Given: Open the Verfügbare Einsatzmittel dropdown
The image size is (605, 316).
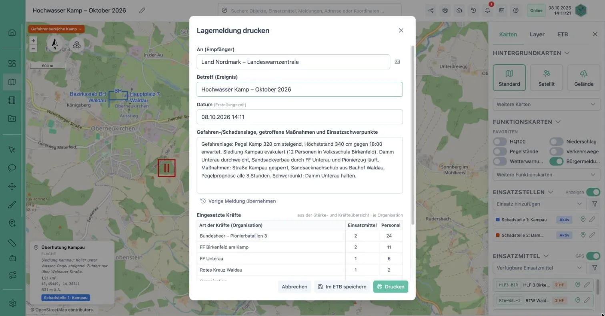Looking at the screenshot, I should 539,268.
